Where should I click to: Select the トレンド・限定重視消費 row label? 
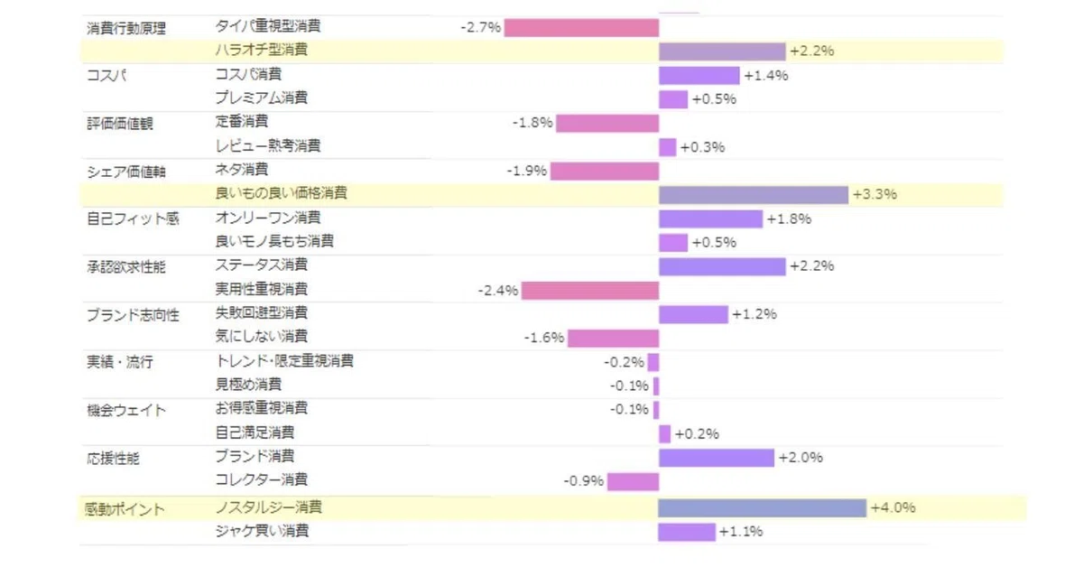coord(284,361)
